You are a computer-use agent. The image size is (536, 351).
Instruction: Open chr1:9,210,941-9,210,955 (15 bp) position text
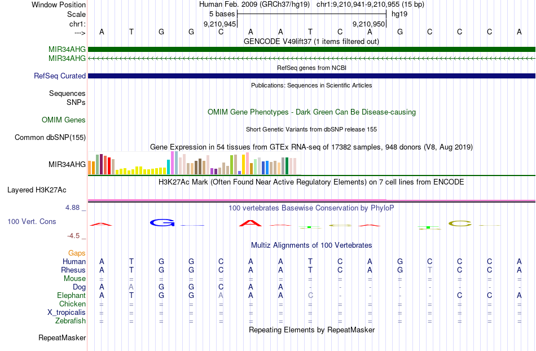pyautogui.click(x=370, y=5)
